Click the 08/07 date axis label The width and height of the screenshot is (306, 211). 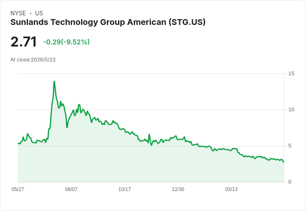(71, 189)
